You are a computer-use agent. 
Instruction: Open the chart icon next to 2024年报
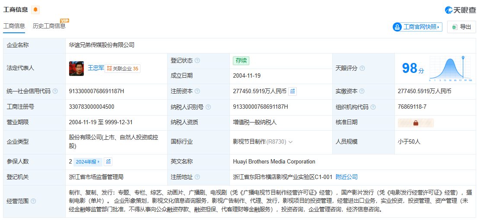[x=108, y=162]
